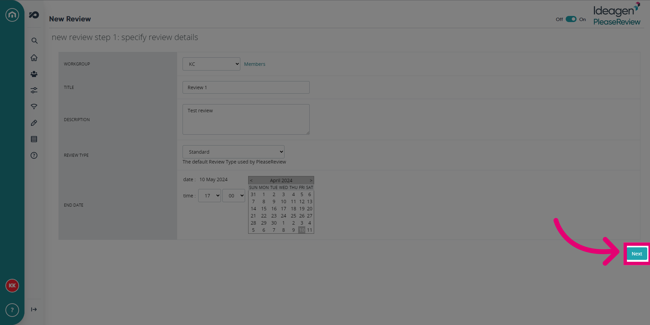The image size is (650, 325).
Task: Select calendar day 18
Action: [x=293, y=209]
